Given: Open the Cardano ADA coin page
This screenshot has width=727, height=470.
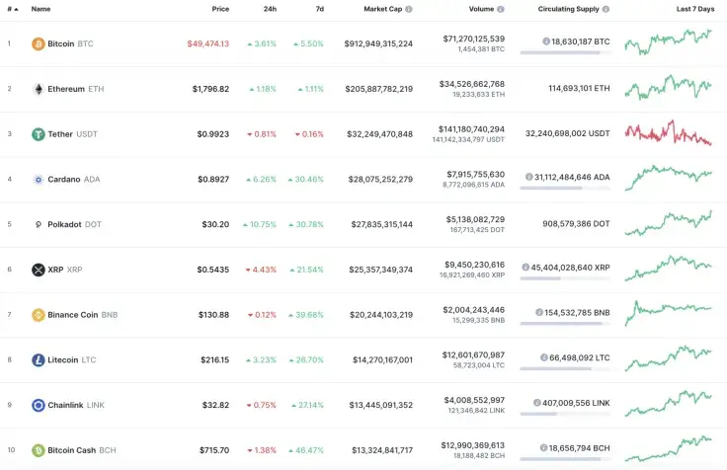Looking at the screenshot, I should [74, 180].
